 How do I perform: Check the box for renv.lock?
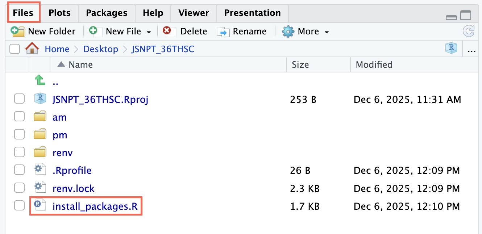point(19,188)
